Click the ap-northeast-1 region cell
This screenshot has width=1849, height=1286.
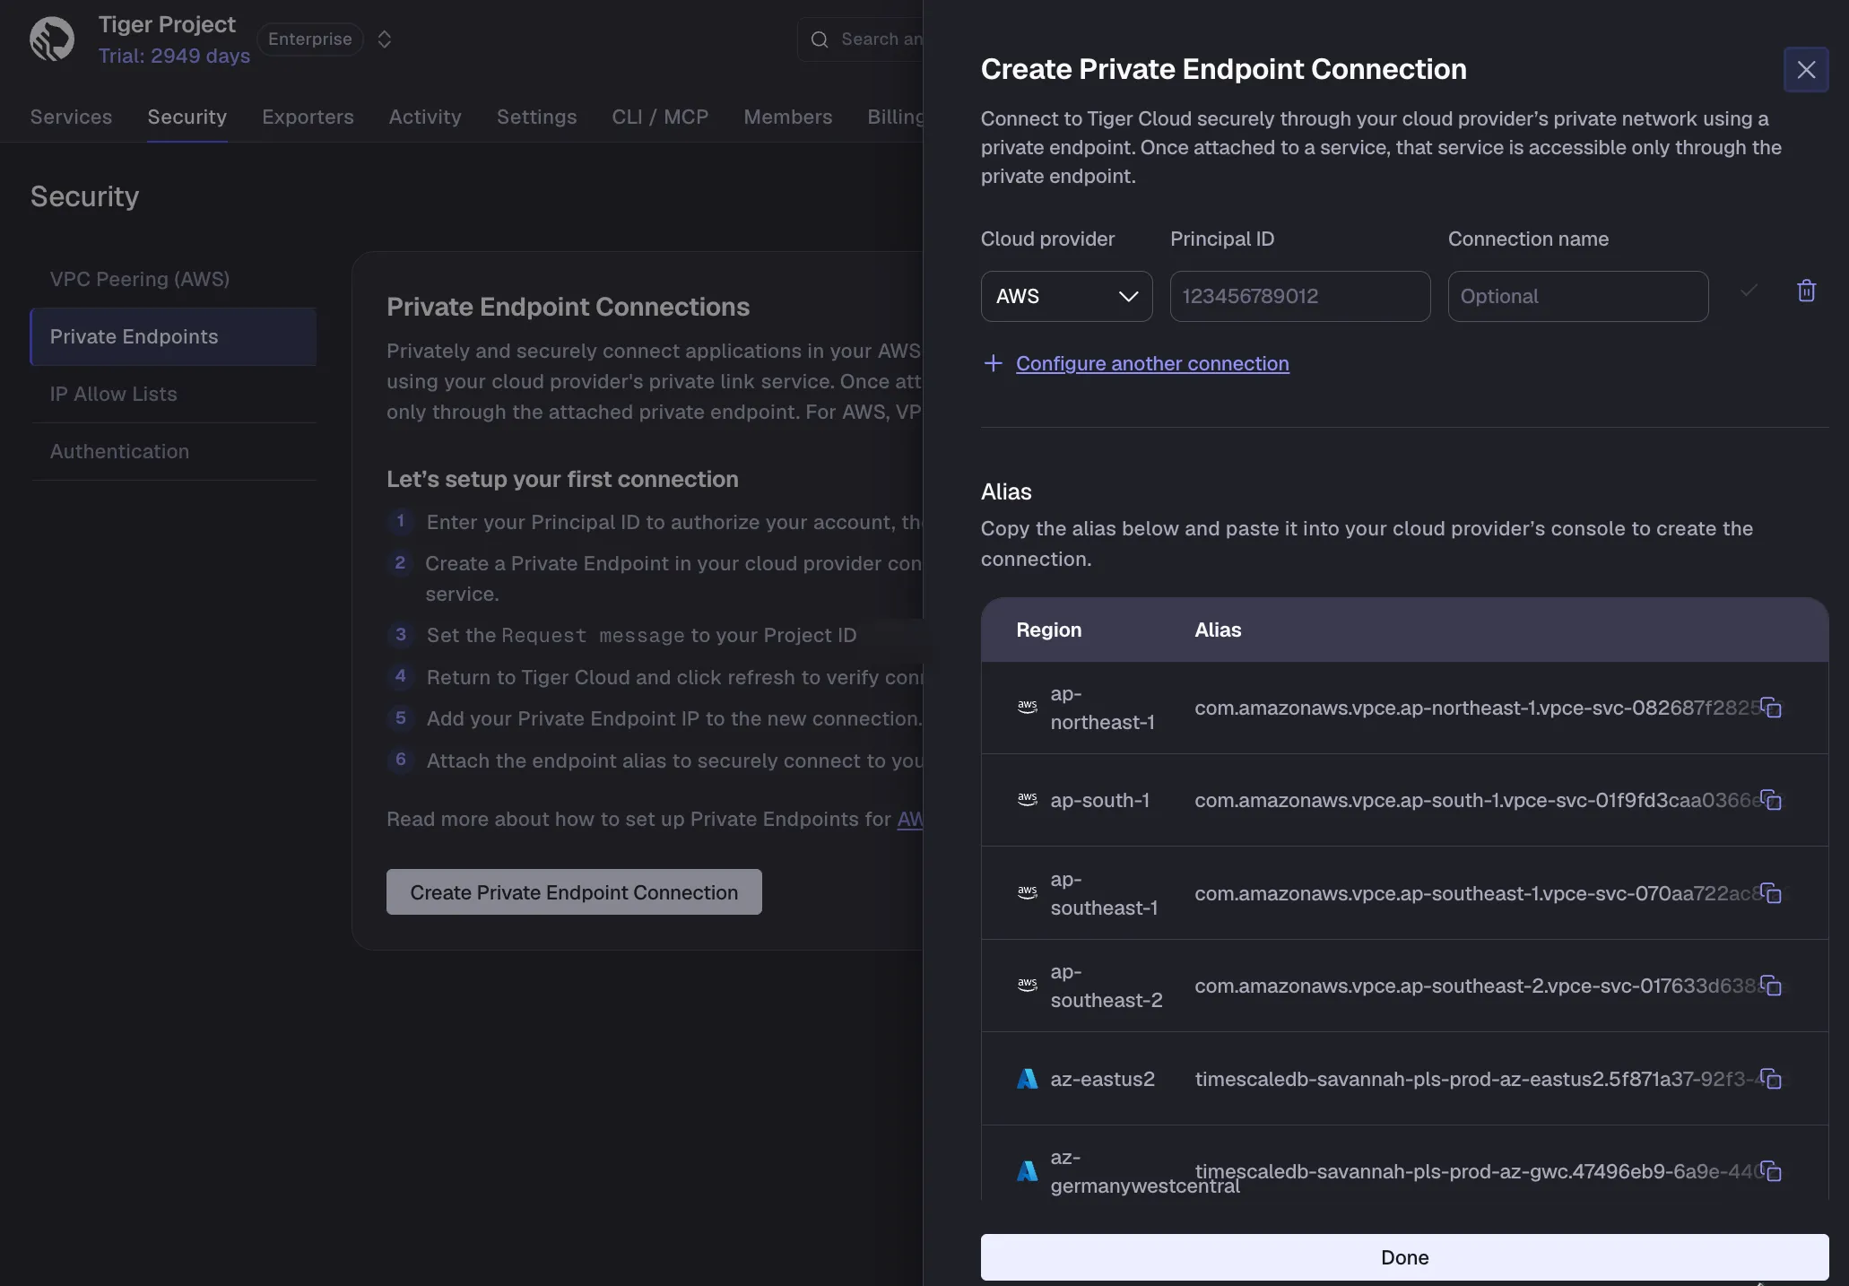coord(1103,708)
